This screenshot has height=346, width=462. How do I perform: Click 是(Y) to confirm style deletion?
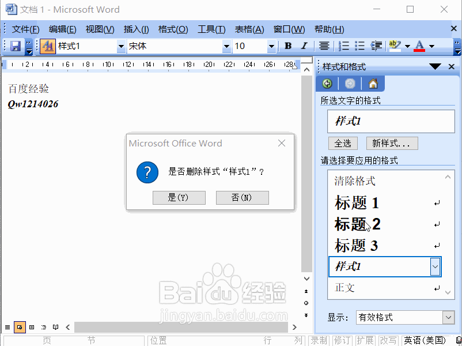click(x=179, y=198)
